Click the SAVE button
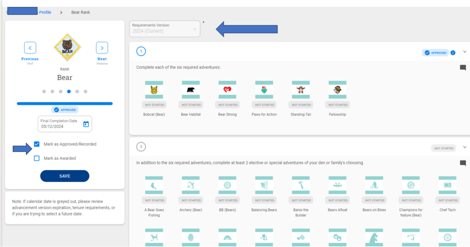The height and width of the screenshot is (247, 470). pos(65,176)
